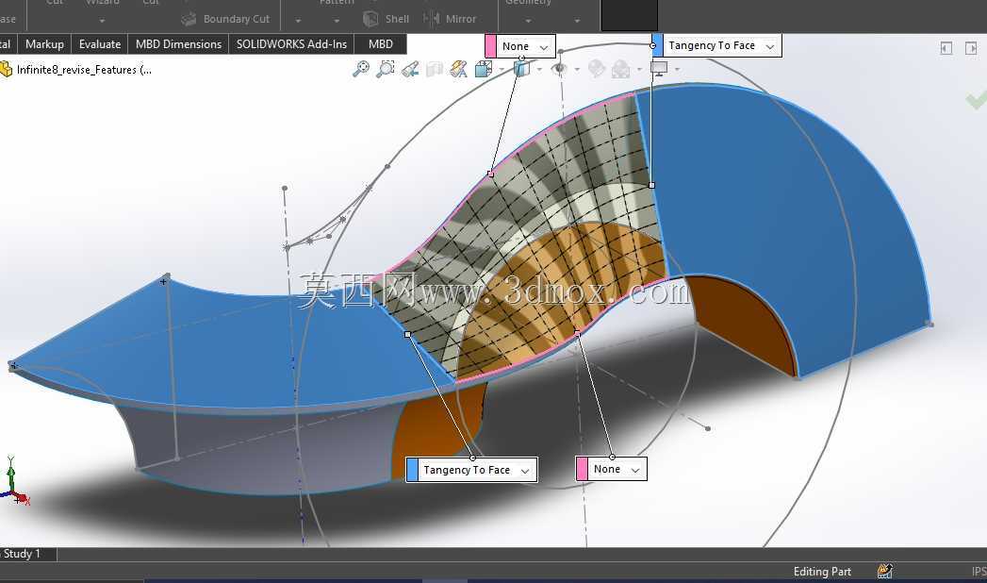Click the Zoom to Fit magnifier icon
The height and width of the screenshot is (583, 987).
[x=361, y=69]
